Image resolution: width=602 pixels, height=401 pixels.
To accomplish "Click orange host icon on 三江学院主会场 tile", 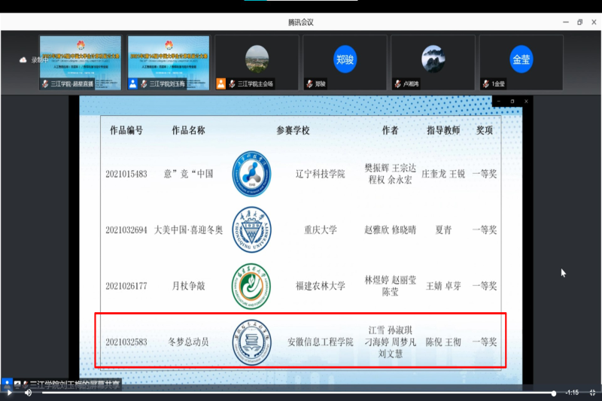I will pyautogui.click(x=220, y=84).
